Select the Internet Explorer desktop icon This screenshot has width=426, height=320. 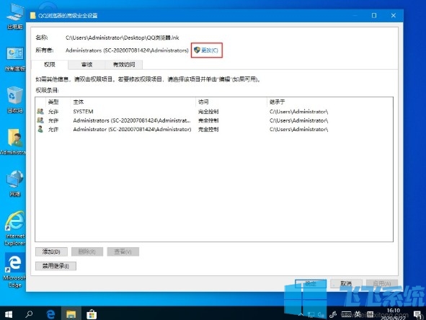coord(14,228)
